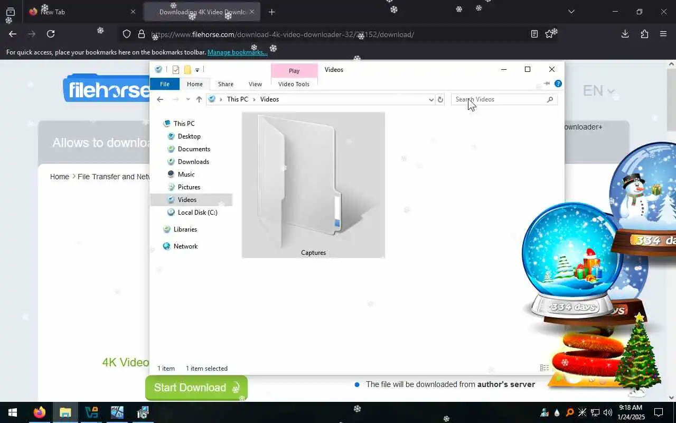Toggle reader view icon in address bar
The width and height of the screenshot is (676, 423).
[534, 34]
